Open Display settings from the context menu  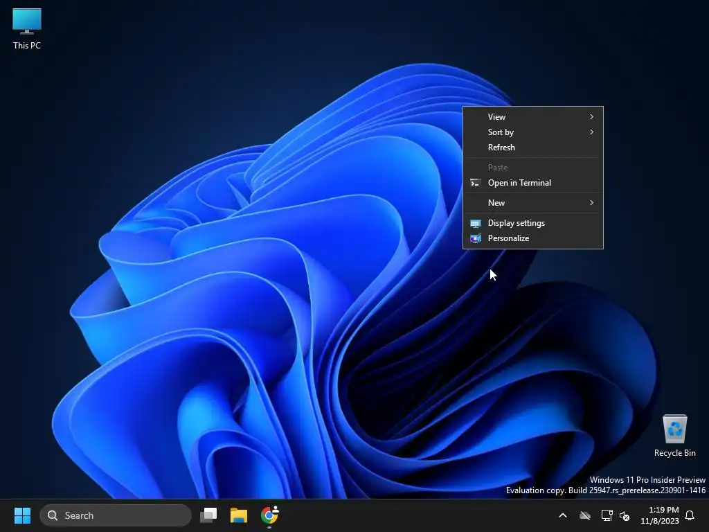pos(533,223)
